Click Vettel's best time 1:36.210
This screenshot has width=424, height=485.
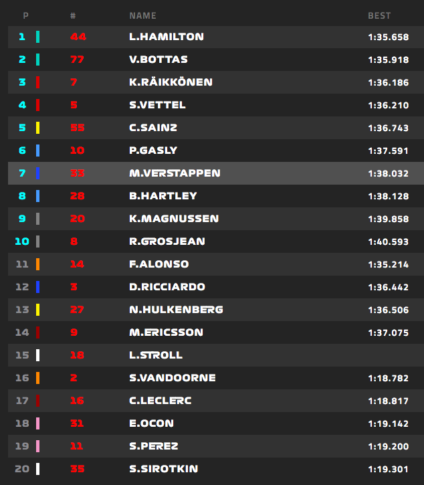pos(387,105)
